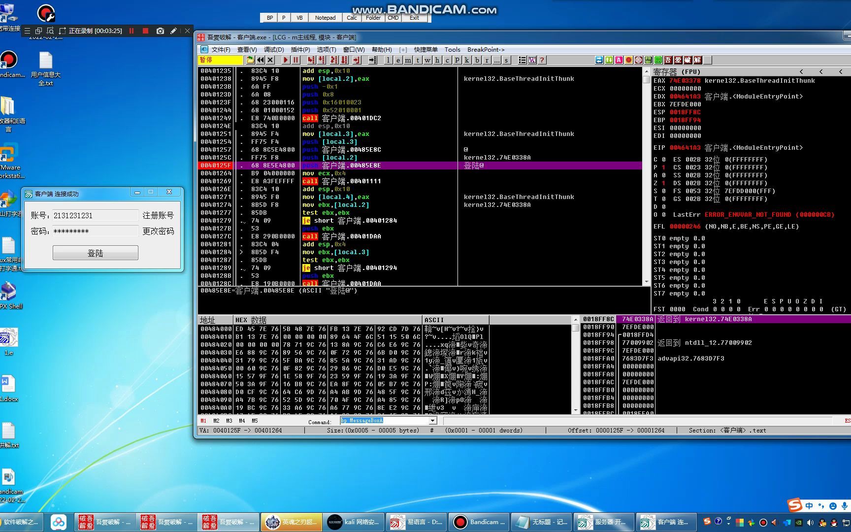Click Bandicam screenshot camera icon
The width and height of the screenshot is (851, 532).
point(160,31)
